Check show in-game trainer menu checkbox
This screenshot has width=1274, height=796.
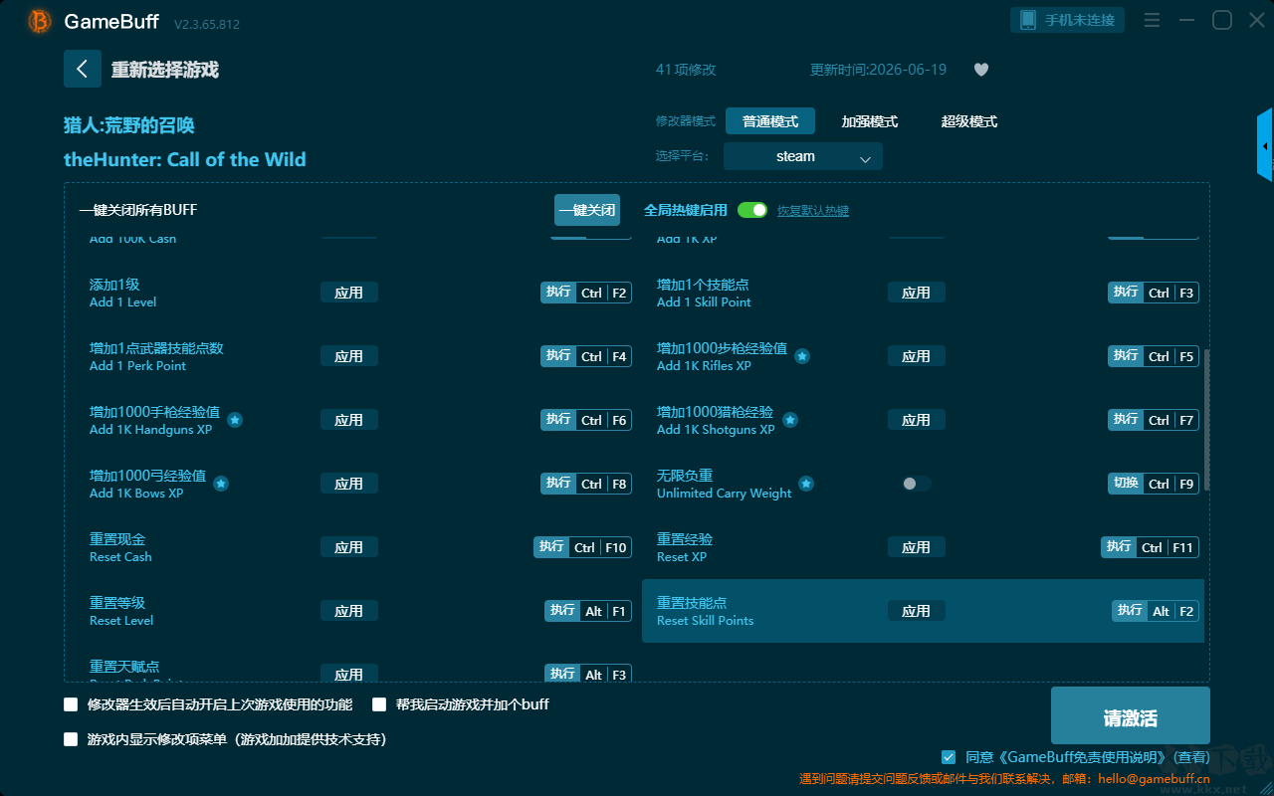coord(71,739)
